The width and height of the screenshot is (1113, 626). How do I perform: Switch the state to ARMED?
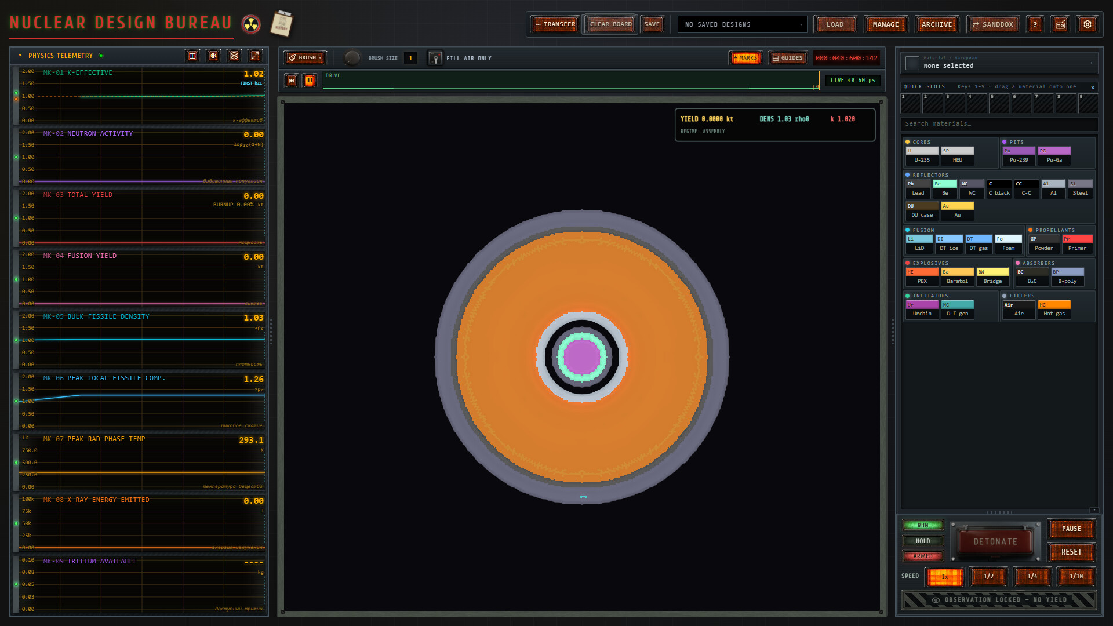click(923, 556)
